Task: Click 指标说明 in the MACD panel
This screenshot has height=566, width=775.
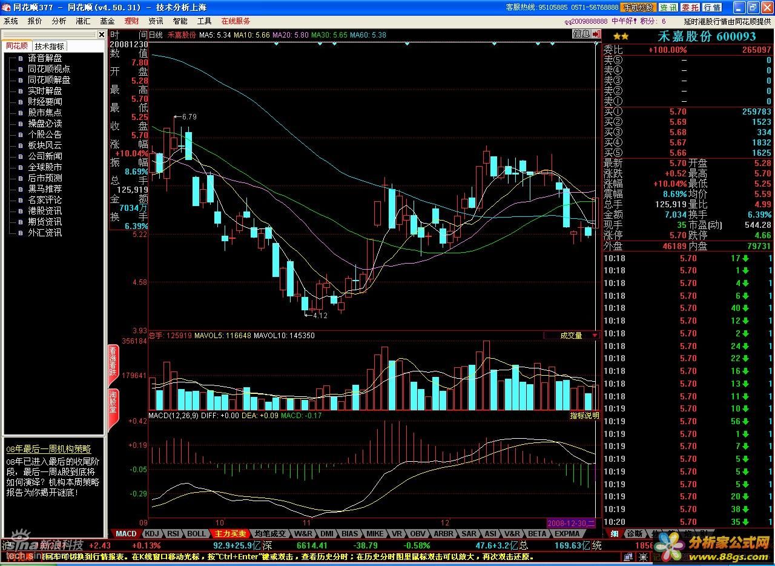Action: (x=584, y=416)
